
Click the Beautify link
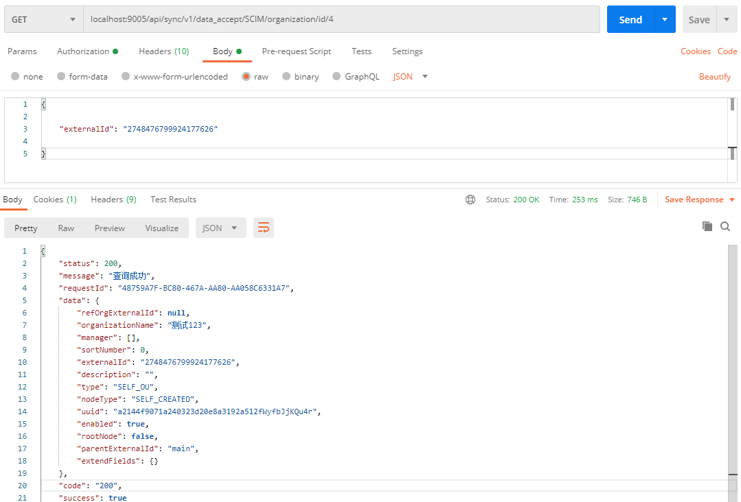[x=714, y=77]
